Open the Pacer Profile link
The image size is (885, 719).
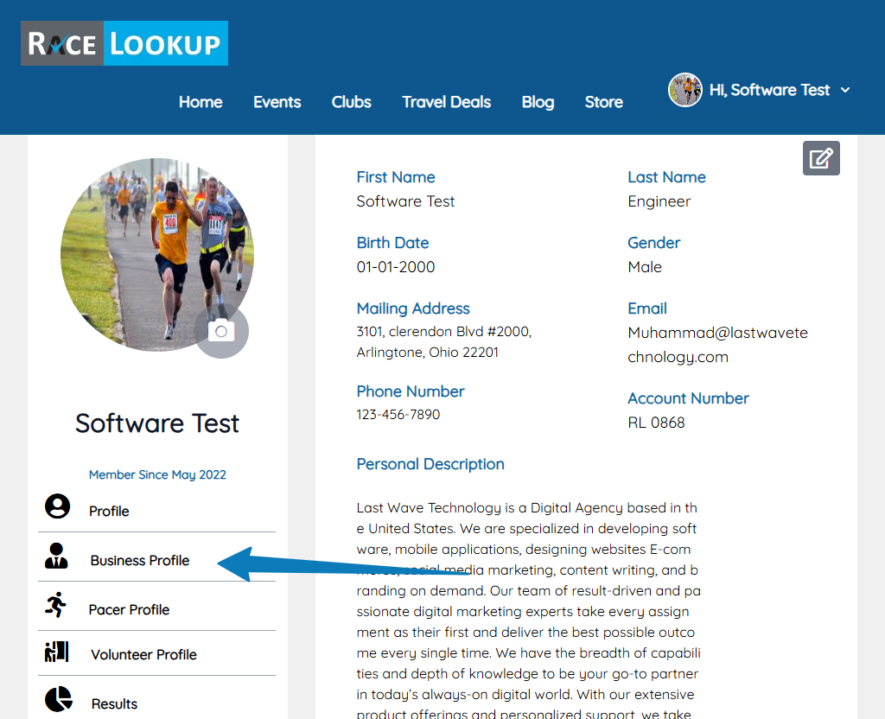[x=129, y=609]
